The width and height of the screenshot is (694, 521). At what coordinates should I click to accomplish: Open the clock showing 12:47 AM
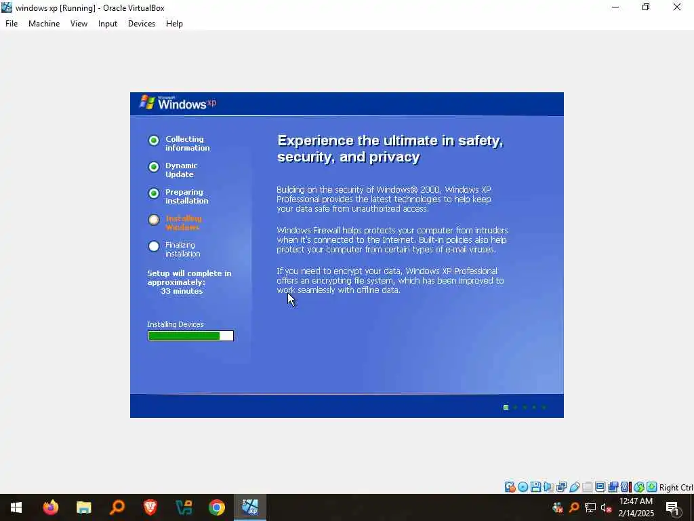(x=636, y=507)
